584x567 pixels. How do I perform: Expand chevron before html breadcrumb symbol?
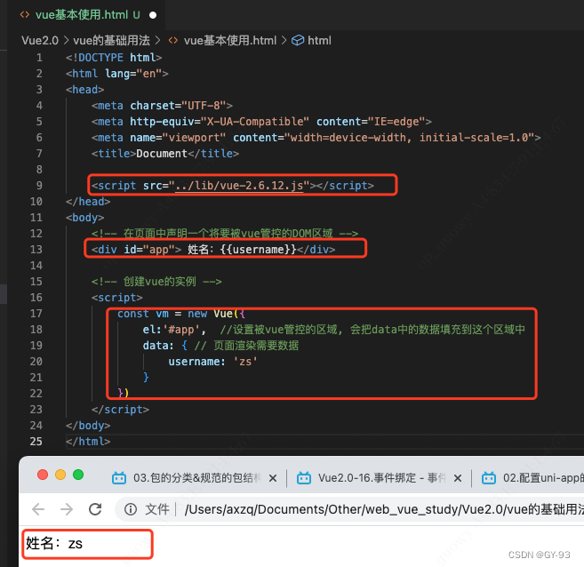pyautogui.click(x=284, y=40)
